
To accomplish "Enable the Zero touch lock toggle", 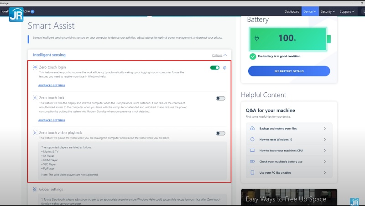I will 220,98.
